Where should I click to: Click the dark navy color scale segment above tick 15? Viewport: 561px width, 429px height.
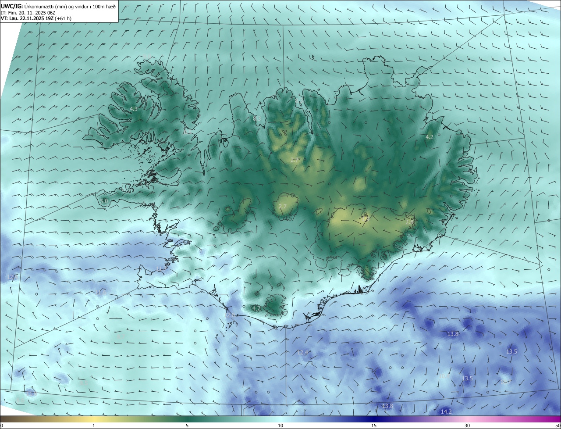(374, 419)
